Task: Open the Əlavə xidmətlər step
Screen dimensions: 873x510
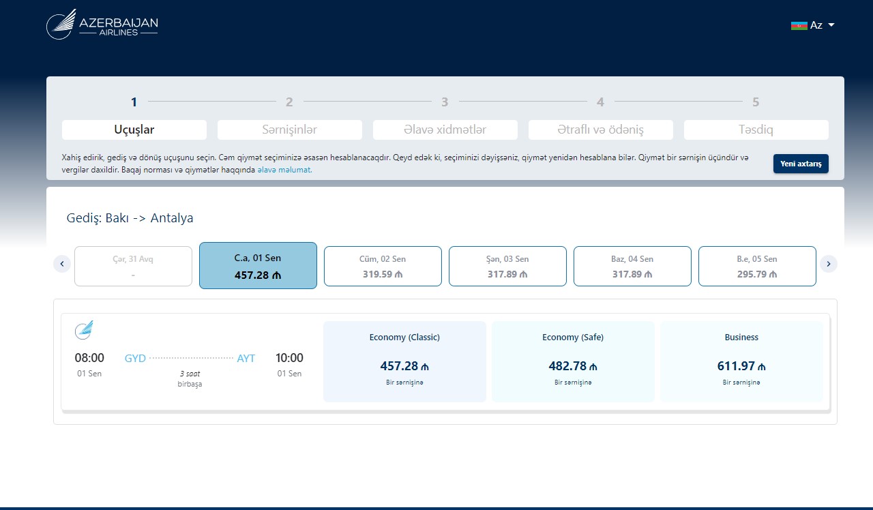Action: tap(445, 130)
